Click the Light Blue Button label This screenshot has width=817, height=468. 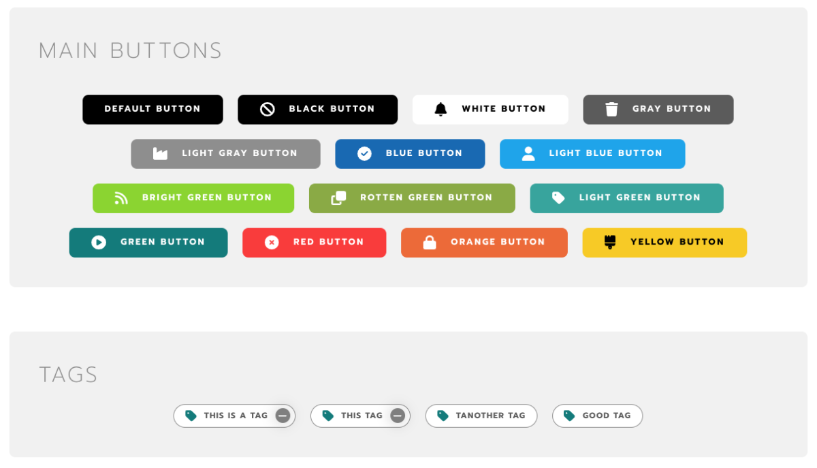point(606,153)
